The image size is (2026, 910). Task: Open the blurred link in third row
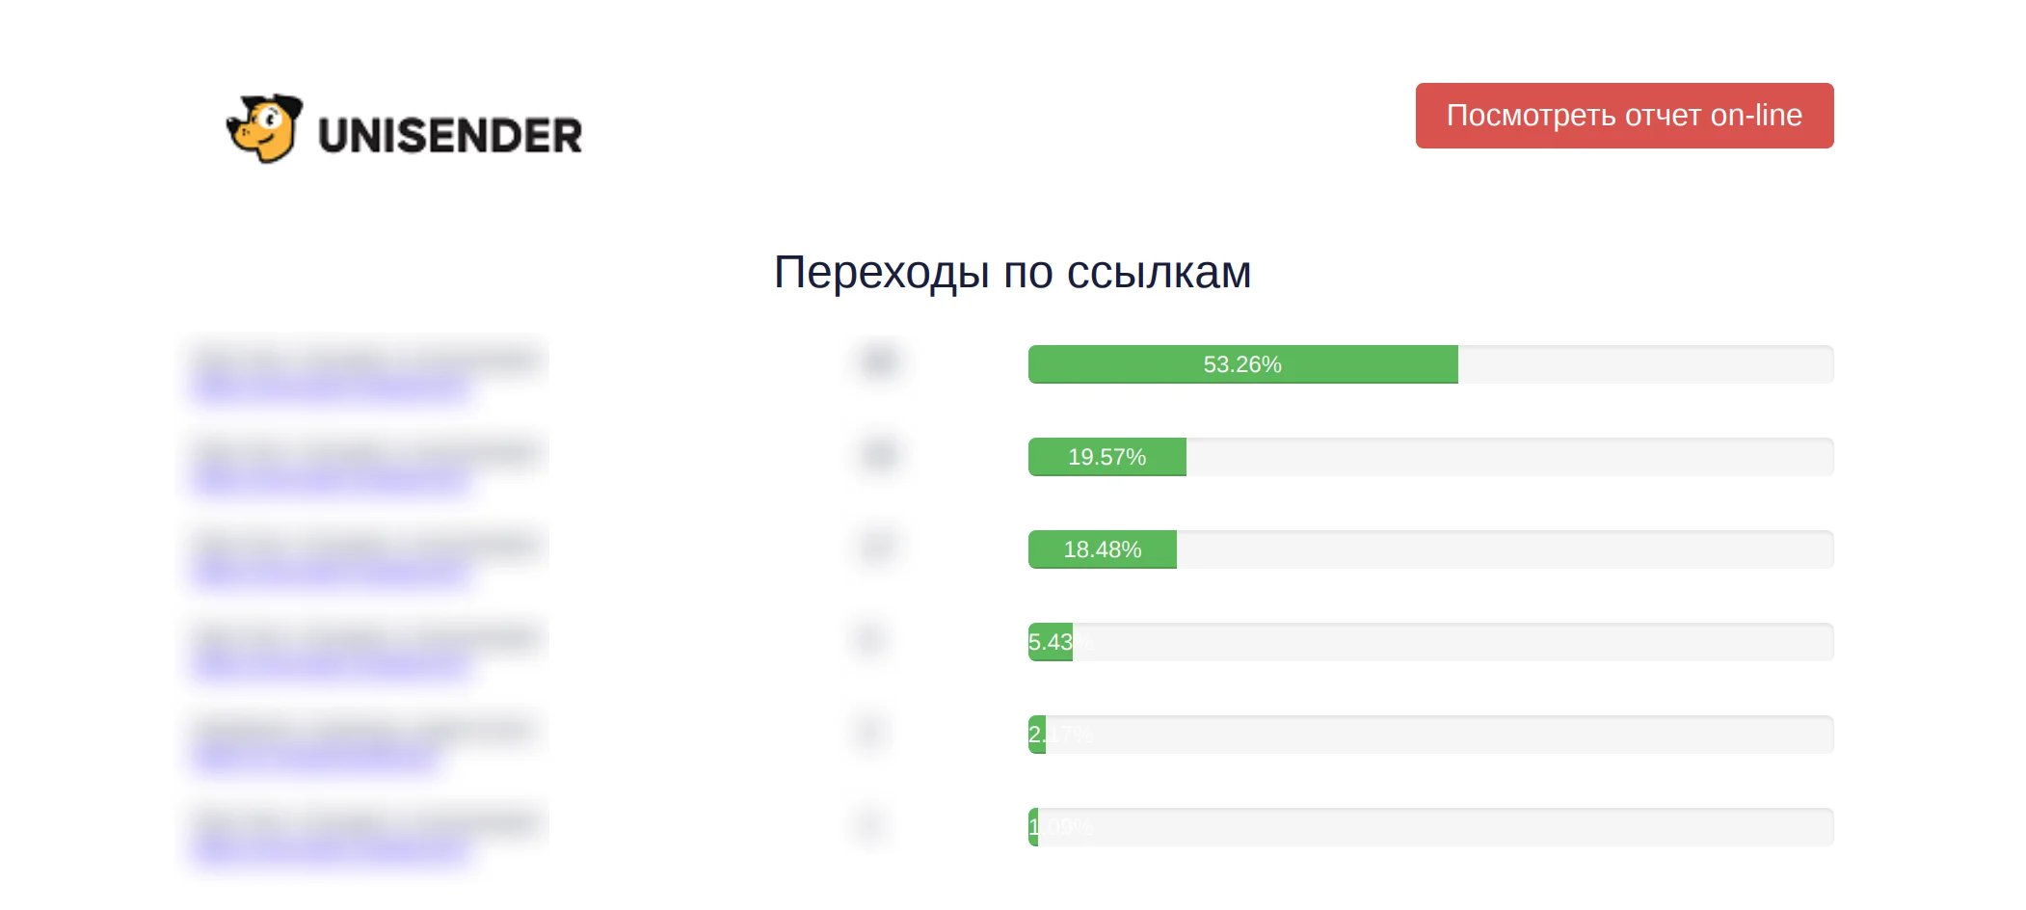point(331,573)
